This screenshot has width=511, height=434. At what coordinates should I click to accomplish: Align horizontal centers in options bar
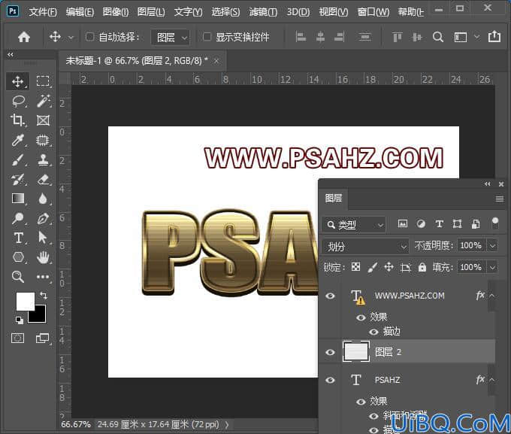pyautogui.click(x=320, y=37)
